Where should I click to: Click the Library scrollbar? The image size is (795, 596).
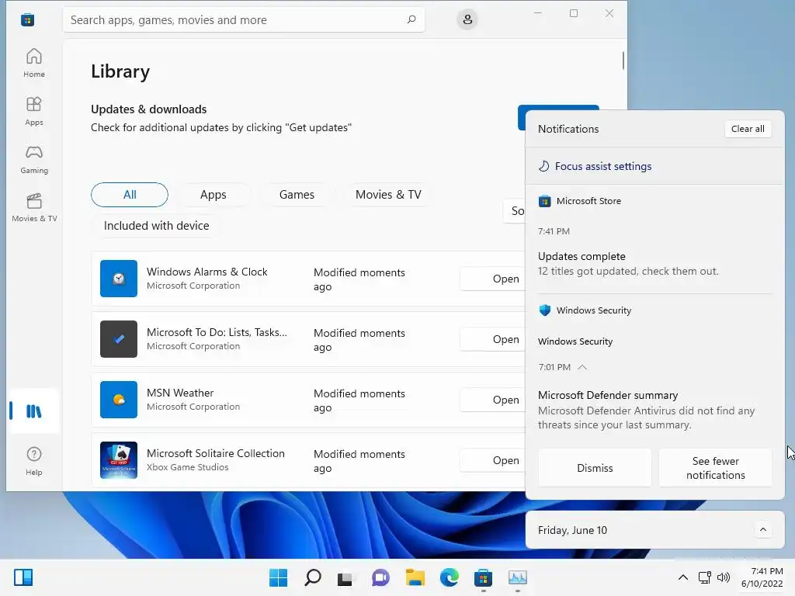[x=623, y=61]
